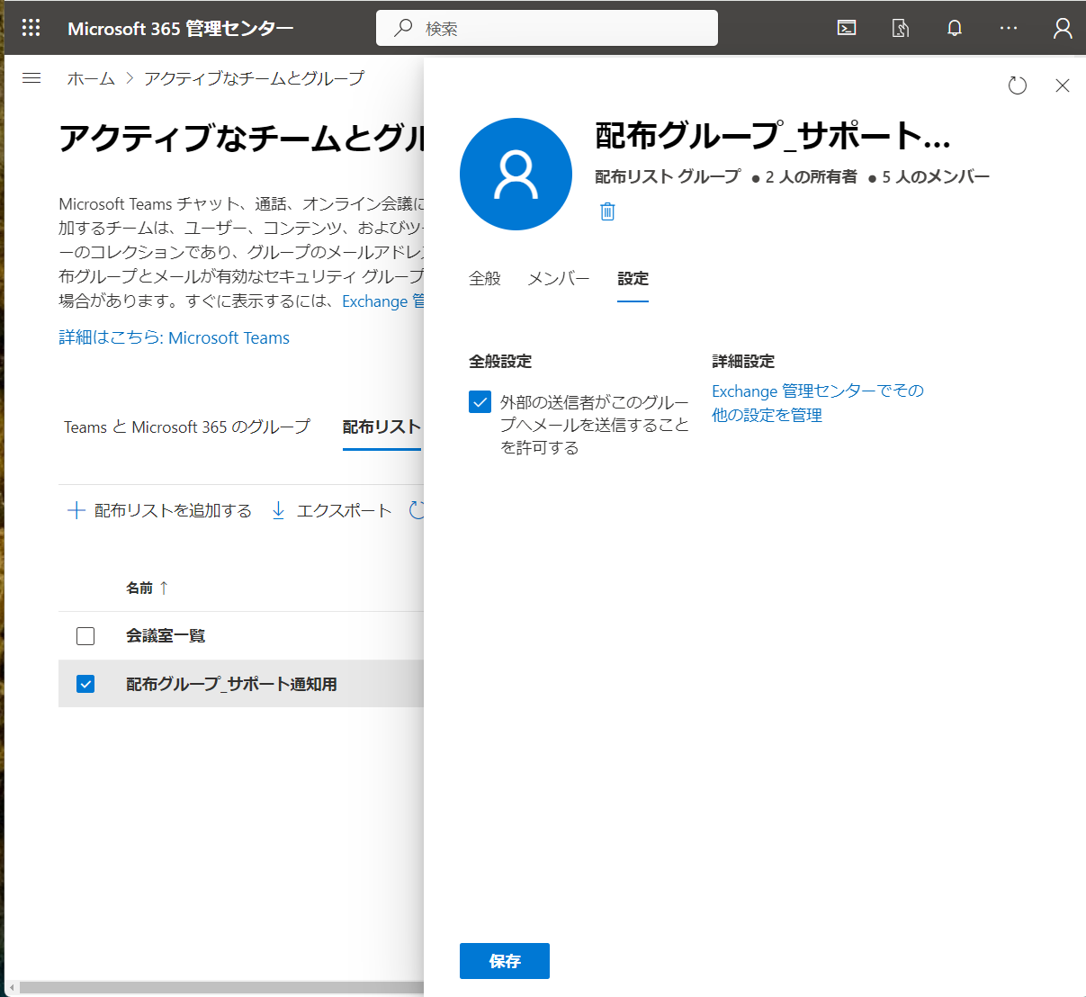This screenshot has height=997, width=1086.
Task: Click the horizontal scrollbar track at the bottom
Action: click(221, 988)
